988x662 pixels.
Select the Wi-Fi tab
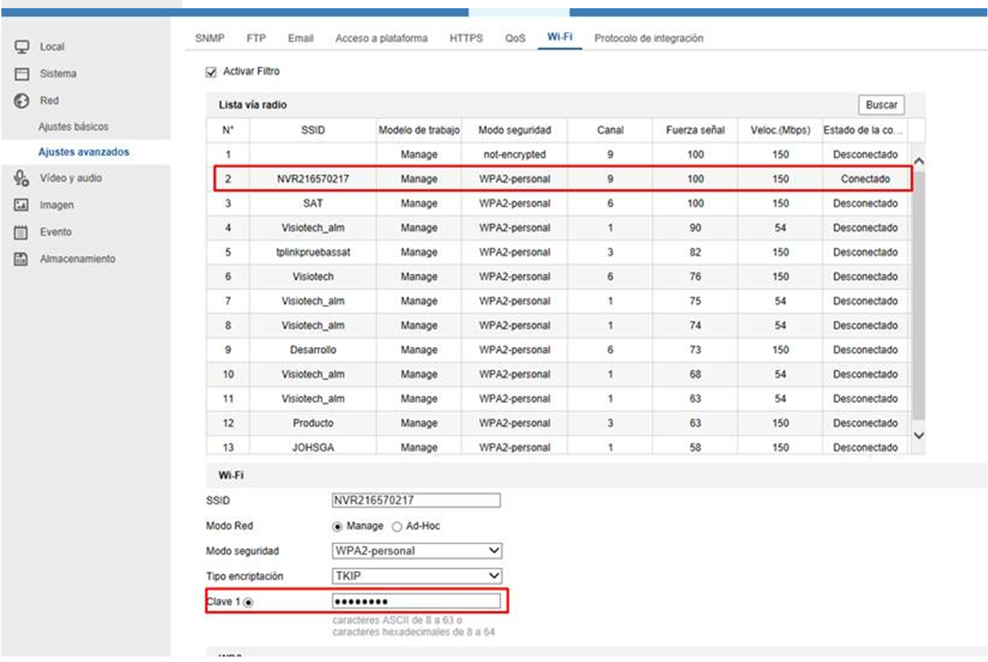[x=560, y=37]
